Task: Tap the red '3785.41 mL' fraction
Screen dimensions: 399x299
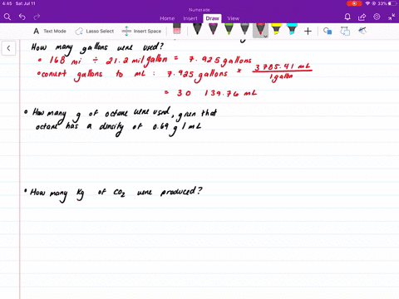Action: (x=283, y=73)
